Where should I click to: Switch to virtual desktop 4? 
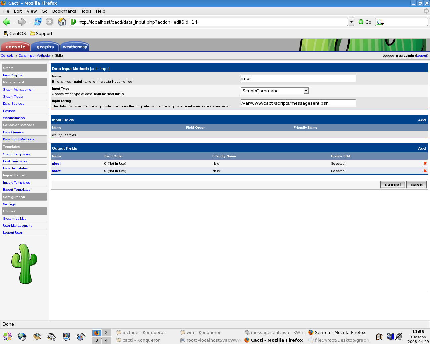[x=106, y=340]
